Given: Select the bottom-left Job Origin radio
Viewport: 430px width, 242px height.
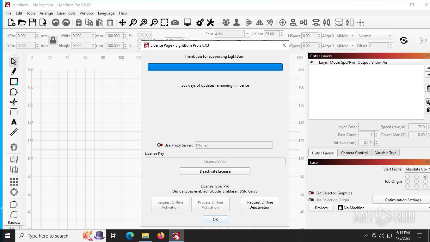Looking at the screenshot, I should (x=408, y=186).
